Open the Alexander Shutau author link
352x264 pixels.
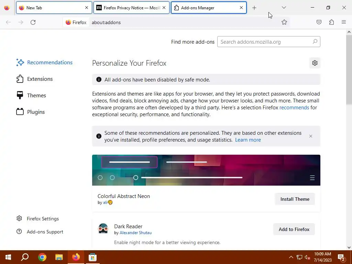click(135, 233)
